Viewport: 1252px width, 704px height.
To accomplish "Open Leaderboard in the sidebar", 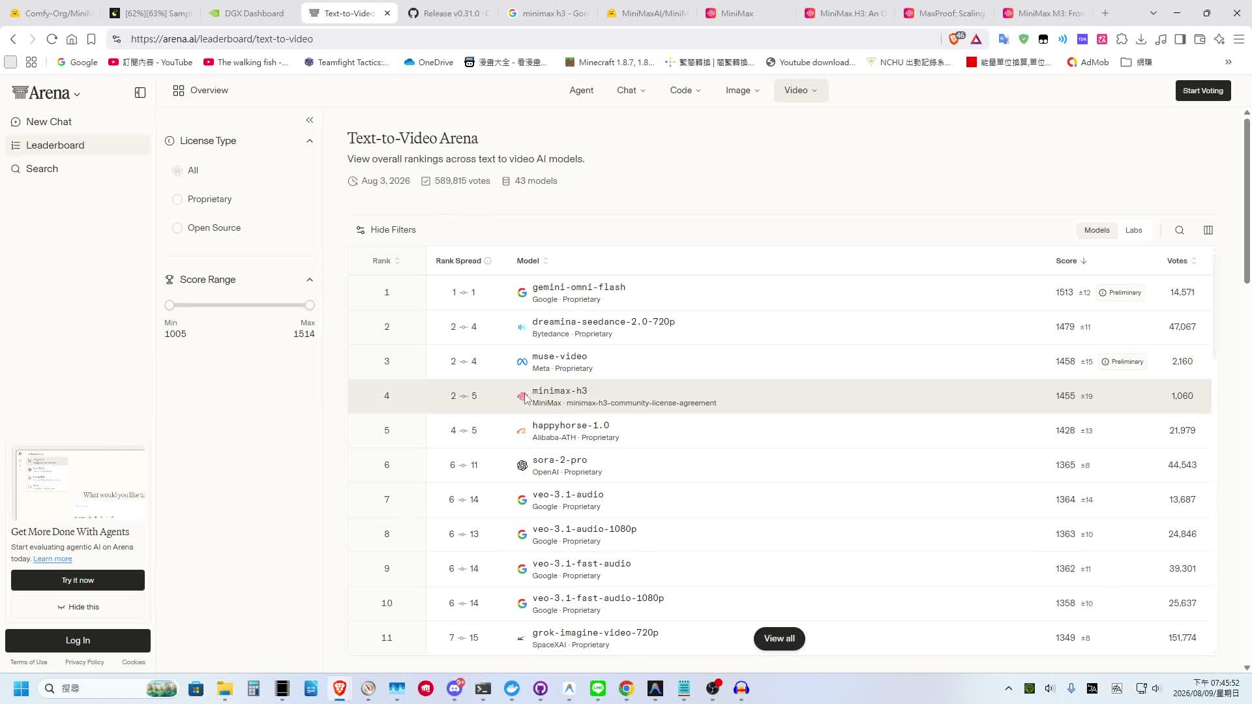I will pos(78,145).
